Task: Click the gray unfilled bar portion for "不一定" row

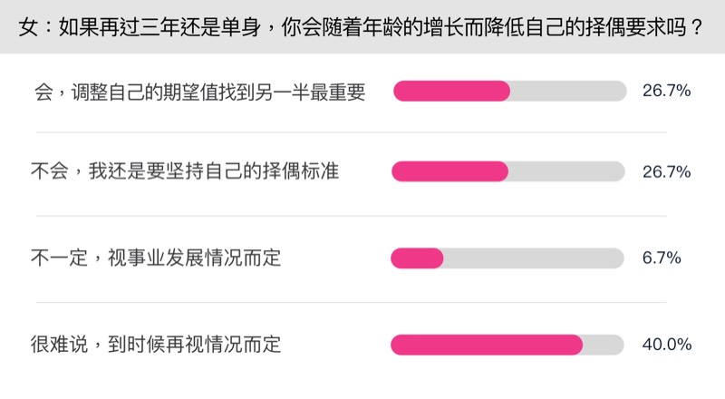Action: pyautogui.click(x=534, y=258)
